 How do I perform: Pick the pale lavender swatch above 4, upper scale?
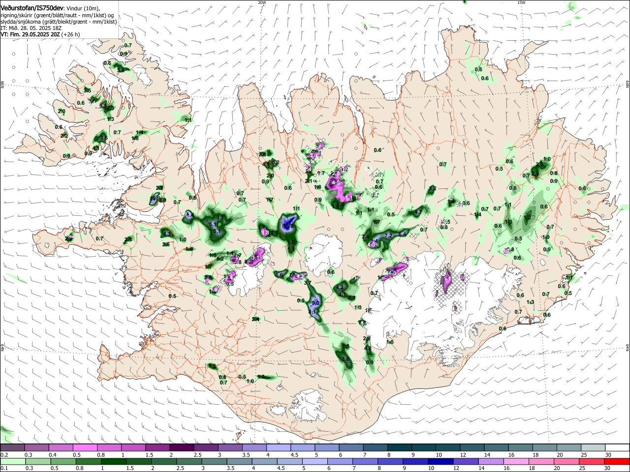point(279,448)
